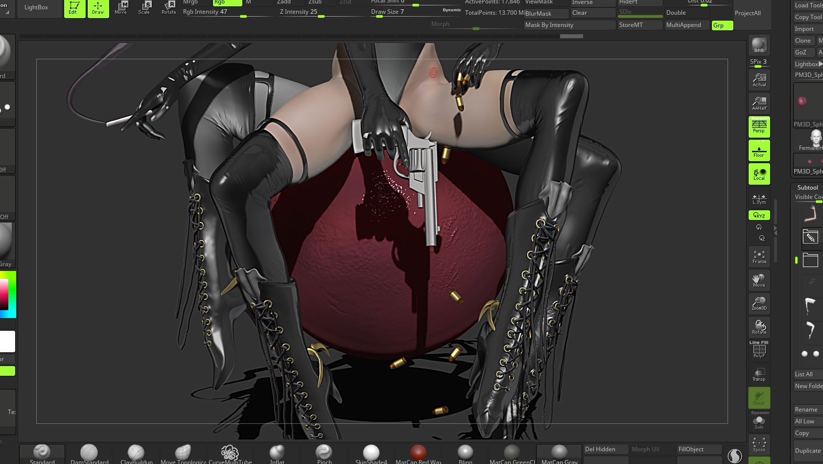Click the Frame view icon

click(759, 257)
